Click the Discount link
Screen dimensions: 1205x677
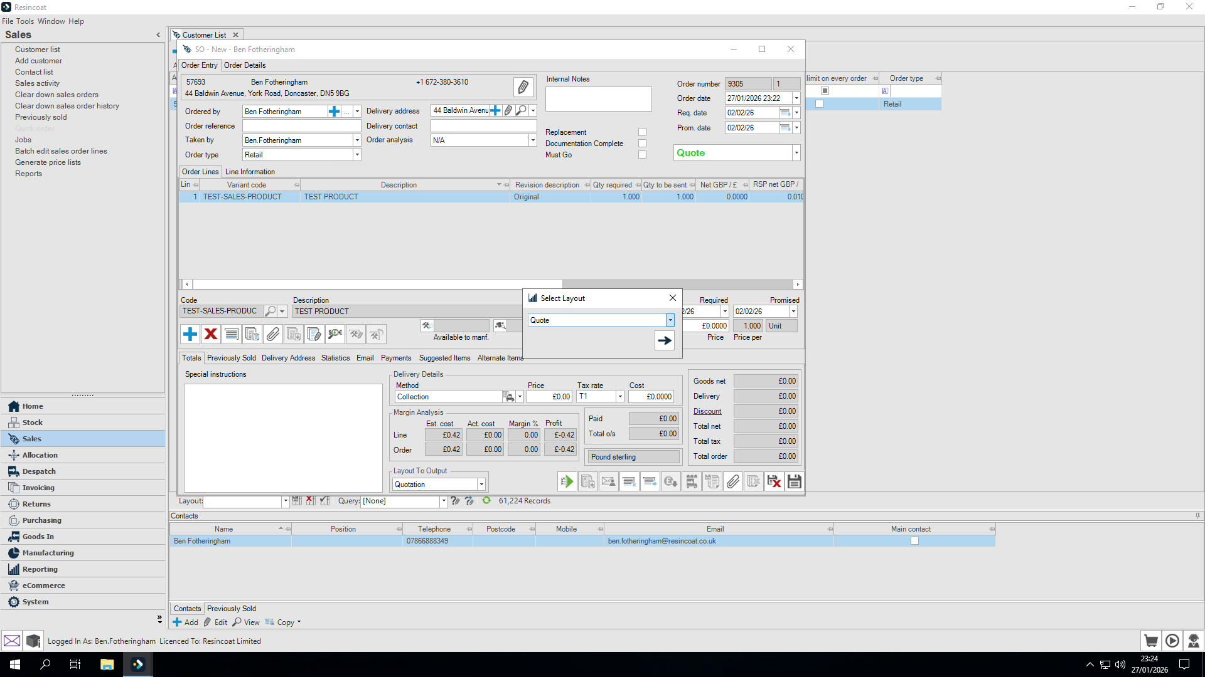coord(707,411)
